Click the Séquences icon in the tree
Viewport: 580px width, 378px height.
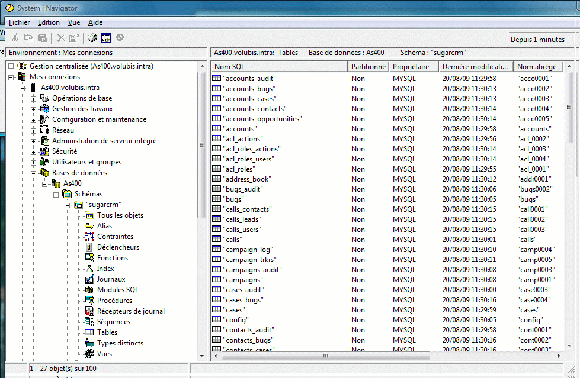(89, 322)
